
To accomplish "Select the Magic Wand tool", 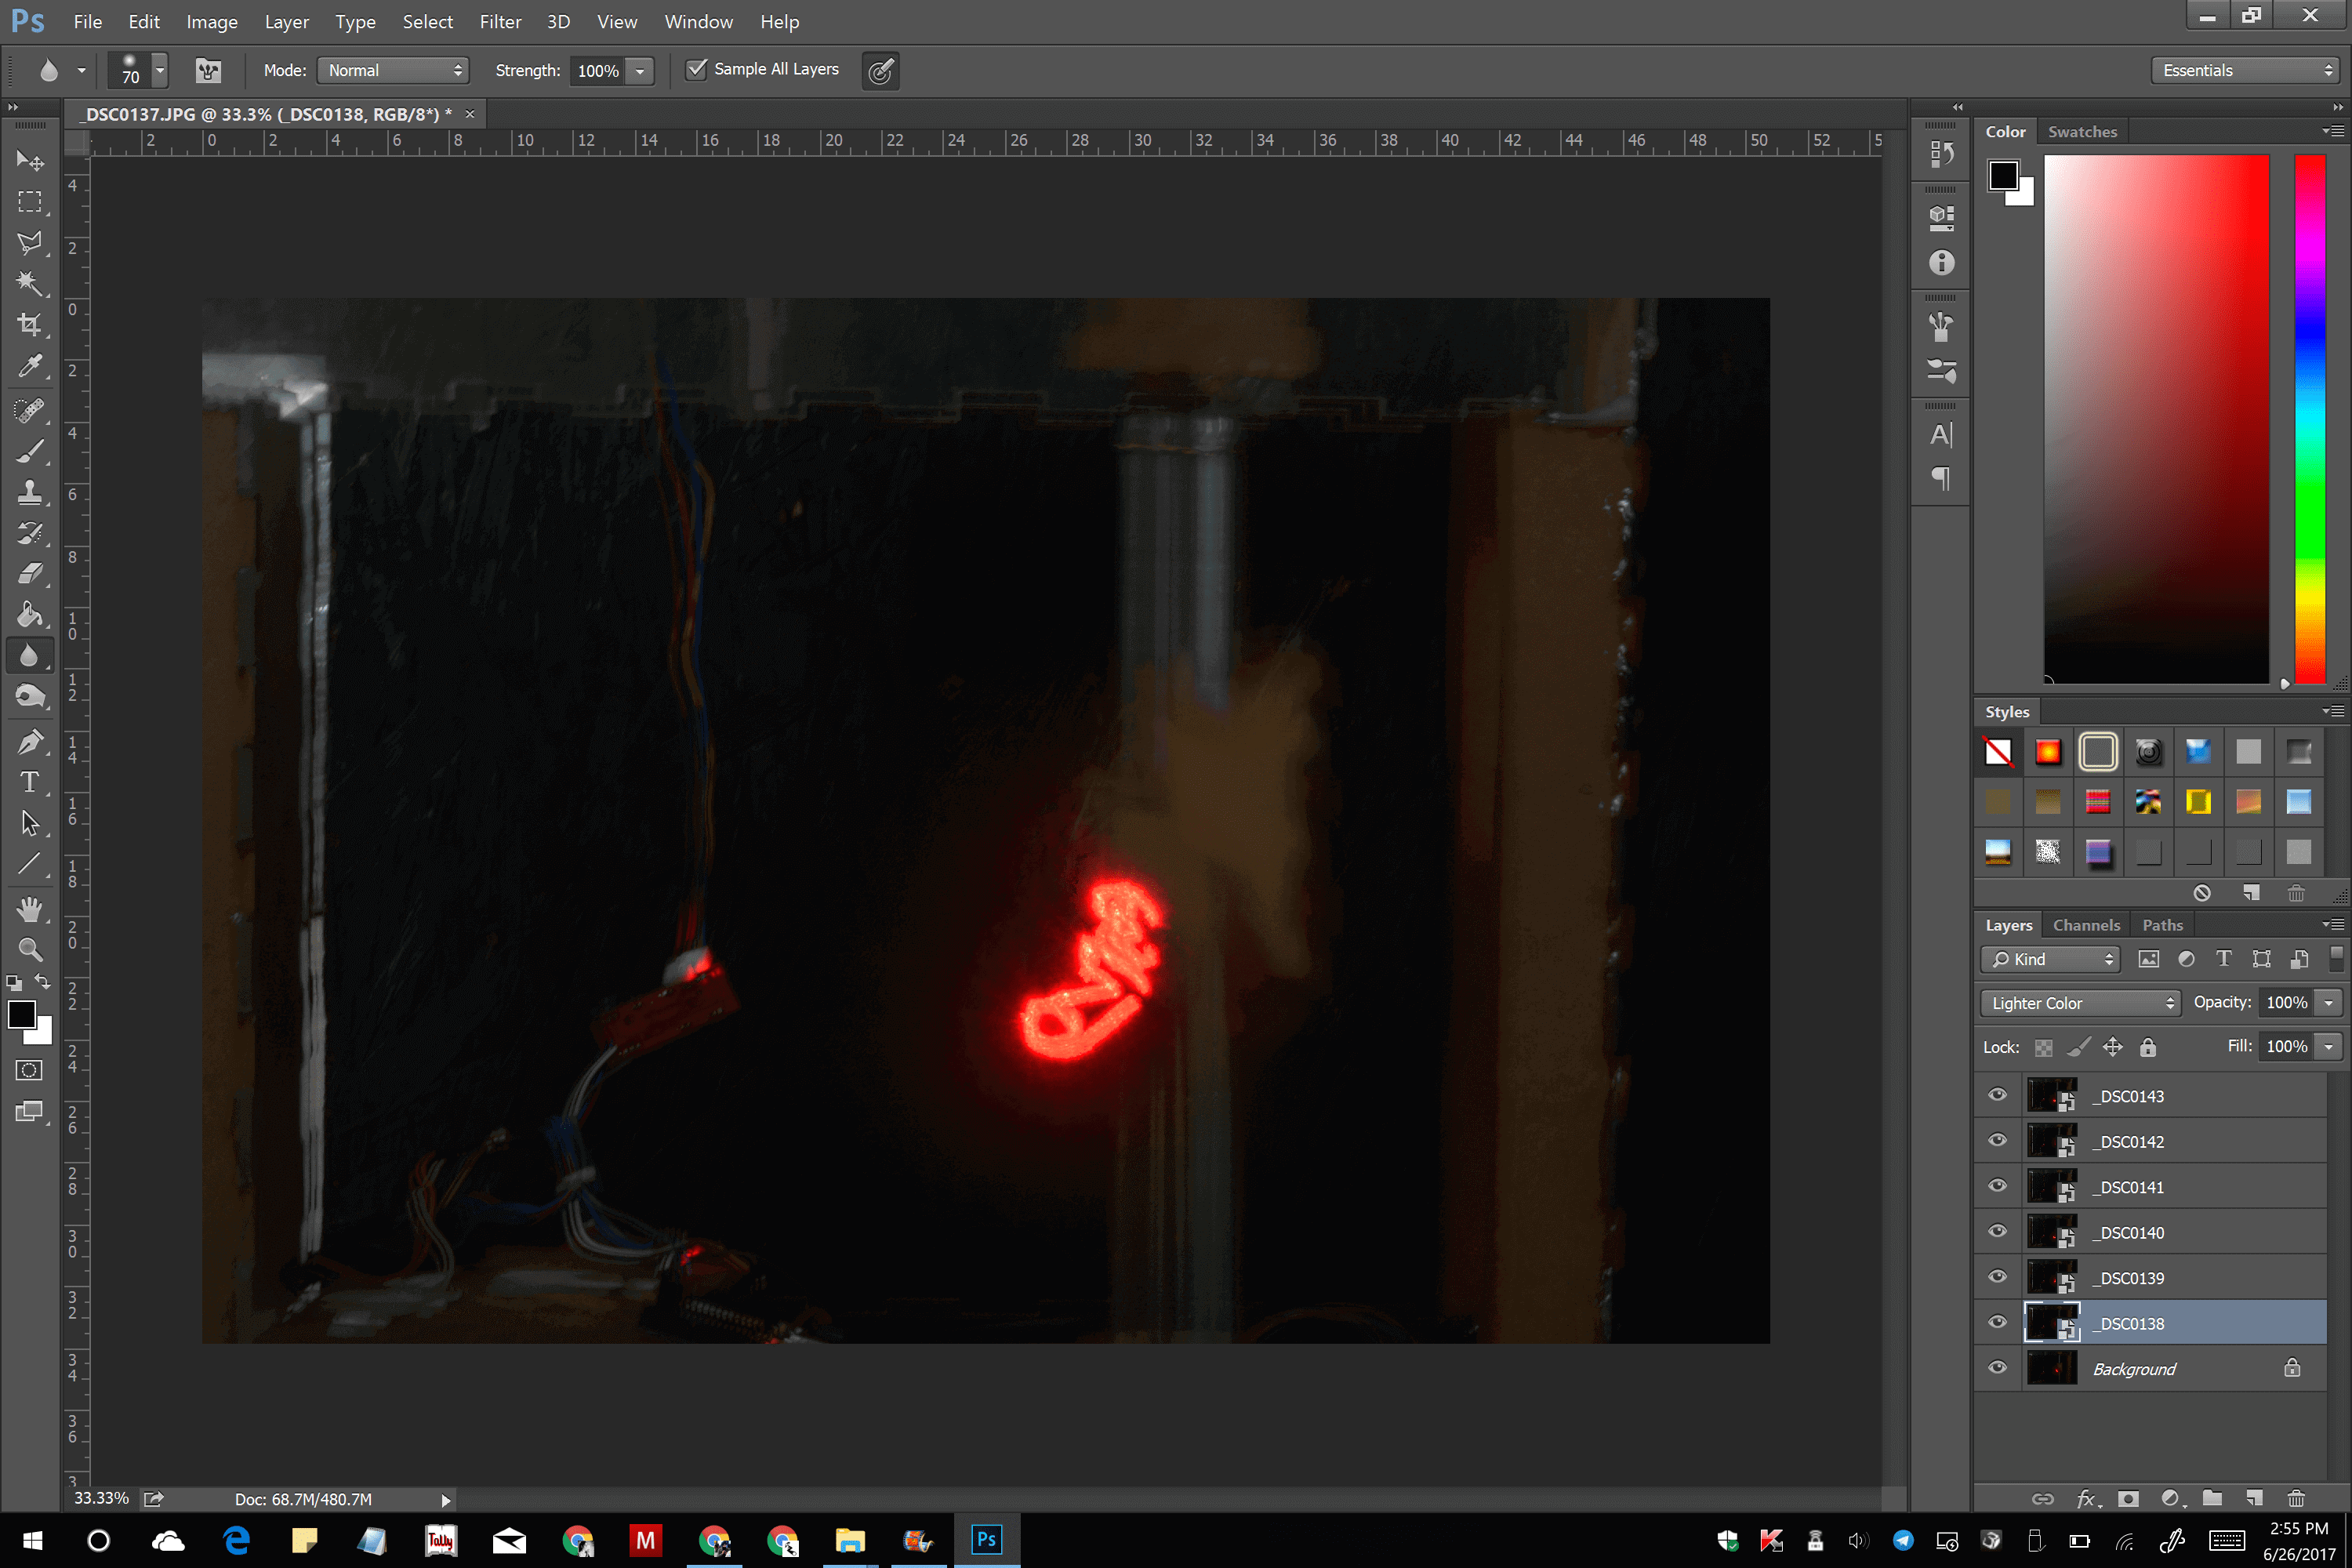I will (x=30, y=283).
